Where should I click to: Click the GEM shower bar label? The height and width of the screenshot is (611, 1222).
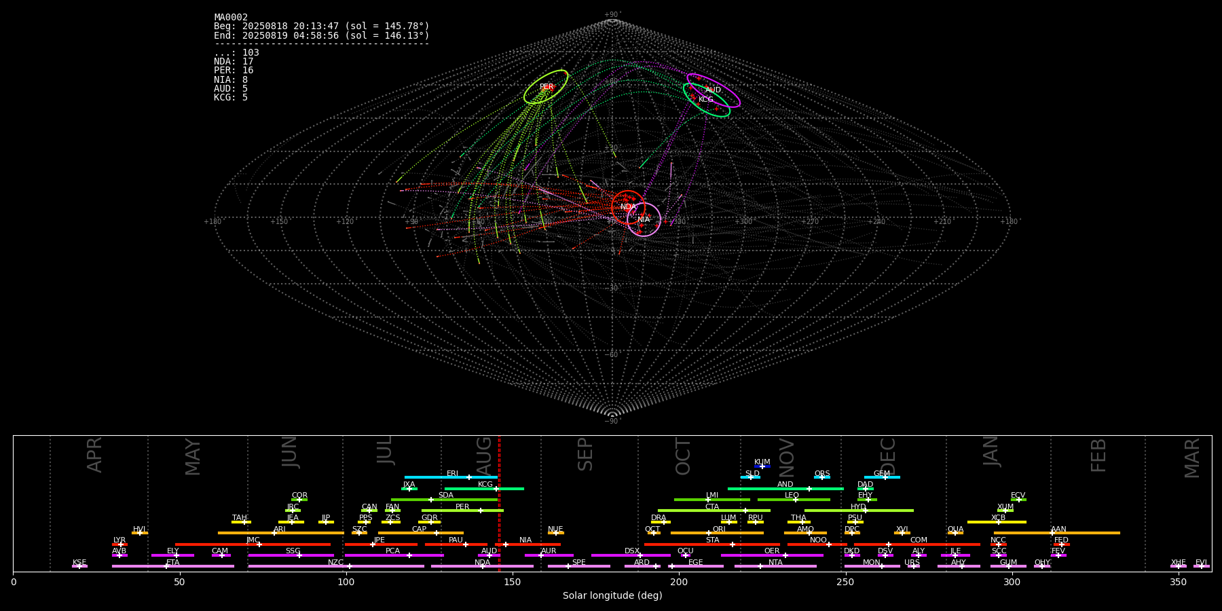[x=882, y=474]
